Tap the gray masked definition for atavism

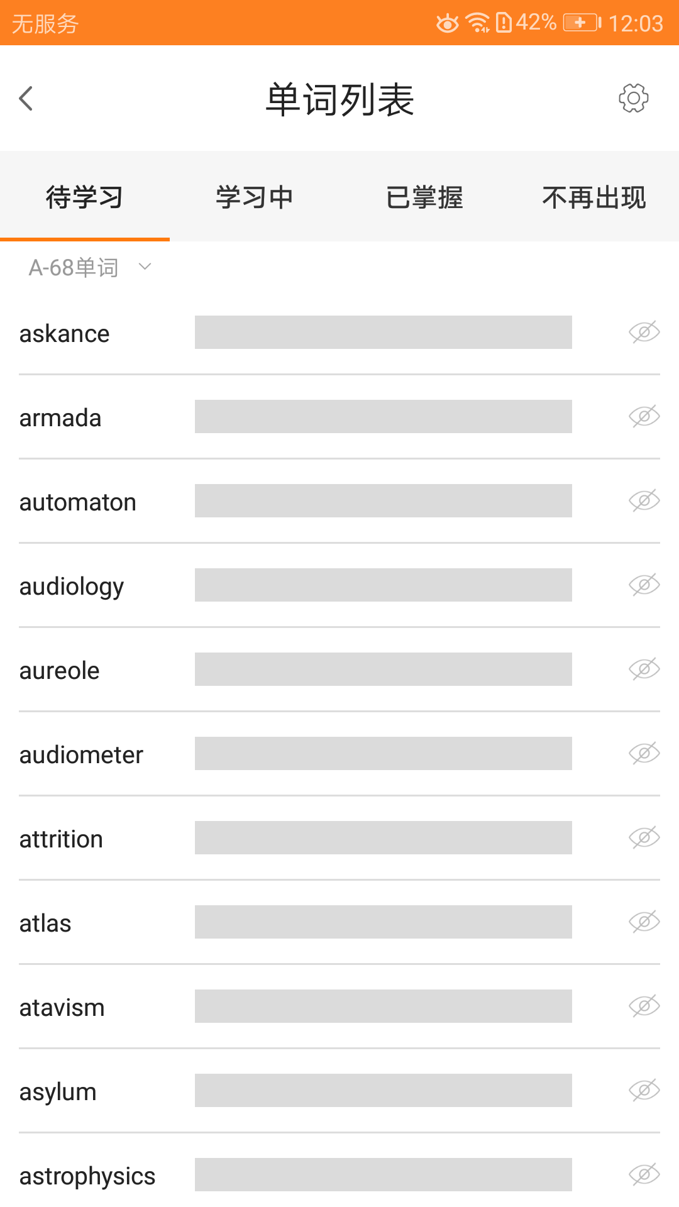point(384,1006)
